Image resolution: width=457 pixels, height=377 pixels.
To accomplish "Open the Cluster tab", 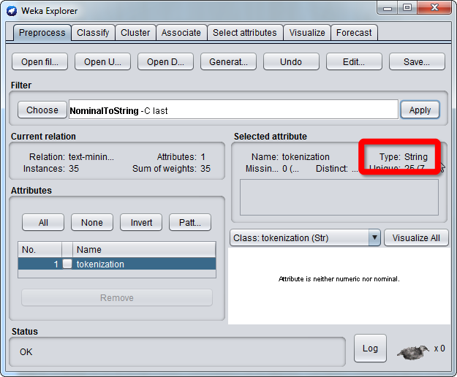I will 135,33.
